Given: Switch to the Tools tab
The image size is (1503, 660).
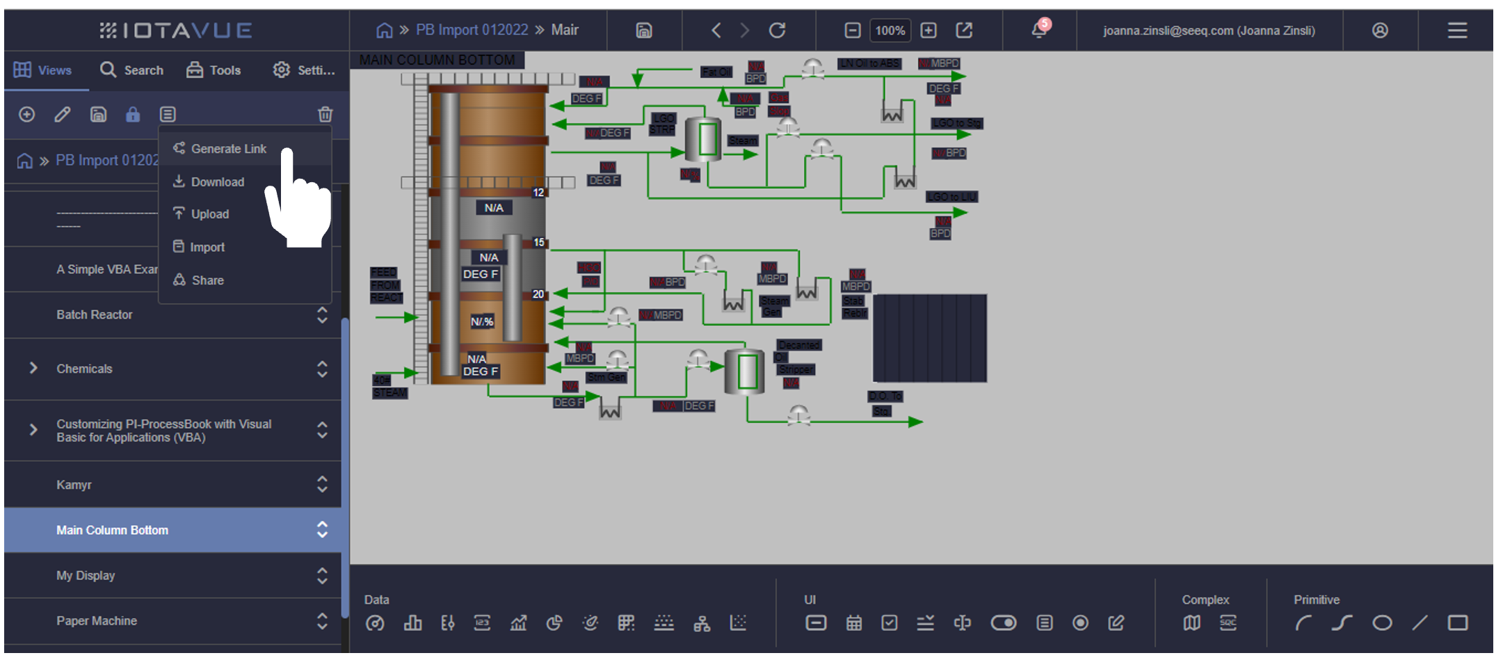Looking at the screenshot, I should [x=214, y=70].
